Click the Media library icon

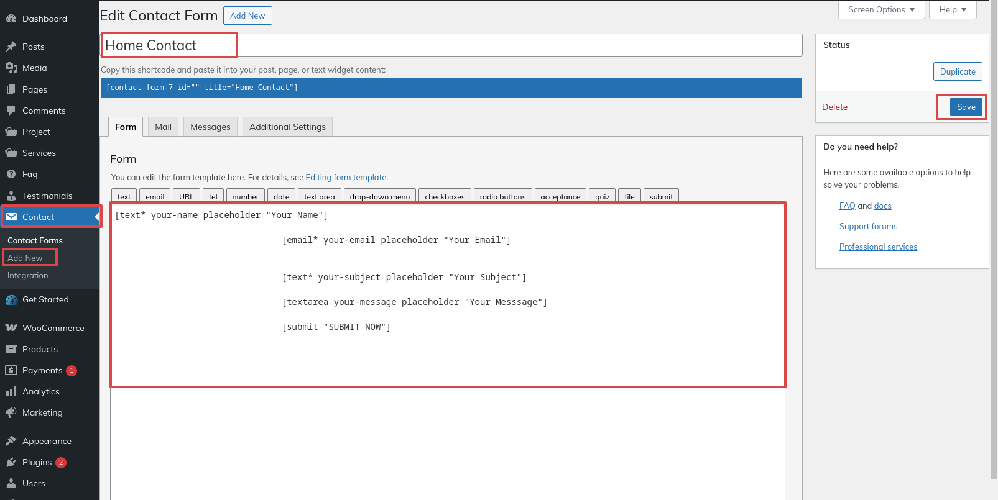click(11, 68)
